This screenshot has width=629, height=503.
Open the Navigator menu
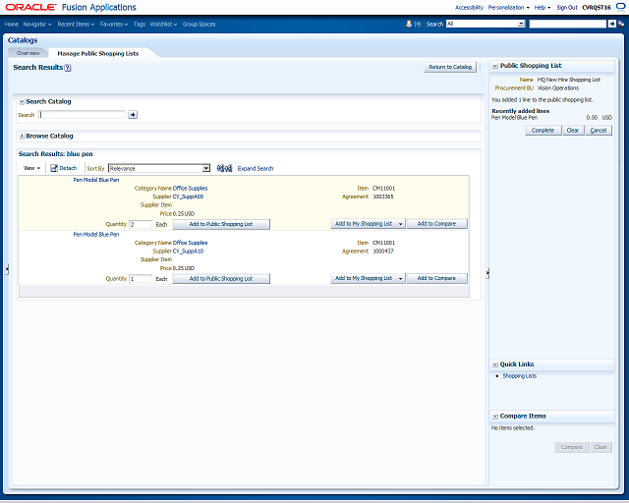(37, 24)
